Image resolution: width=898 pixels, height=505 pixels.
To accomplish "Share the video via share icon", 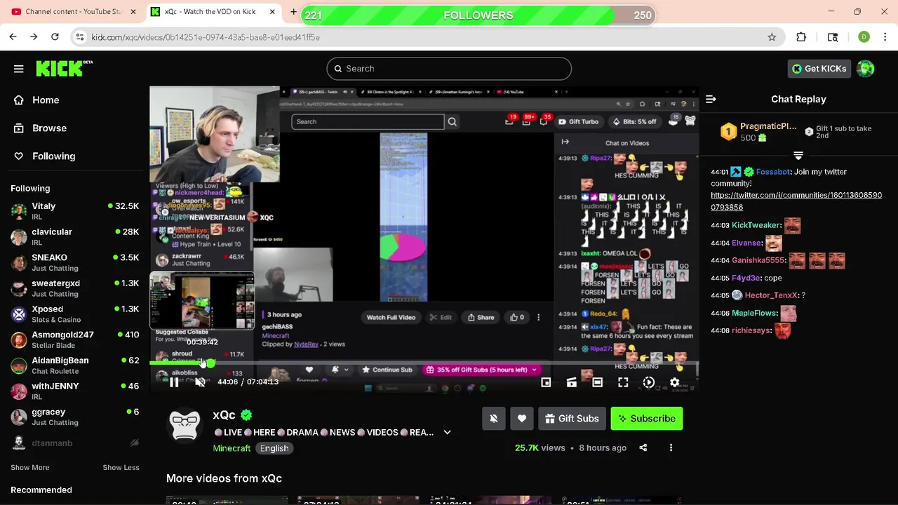I will point(643,447).
